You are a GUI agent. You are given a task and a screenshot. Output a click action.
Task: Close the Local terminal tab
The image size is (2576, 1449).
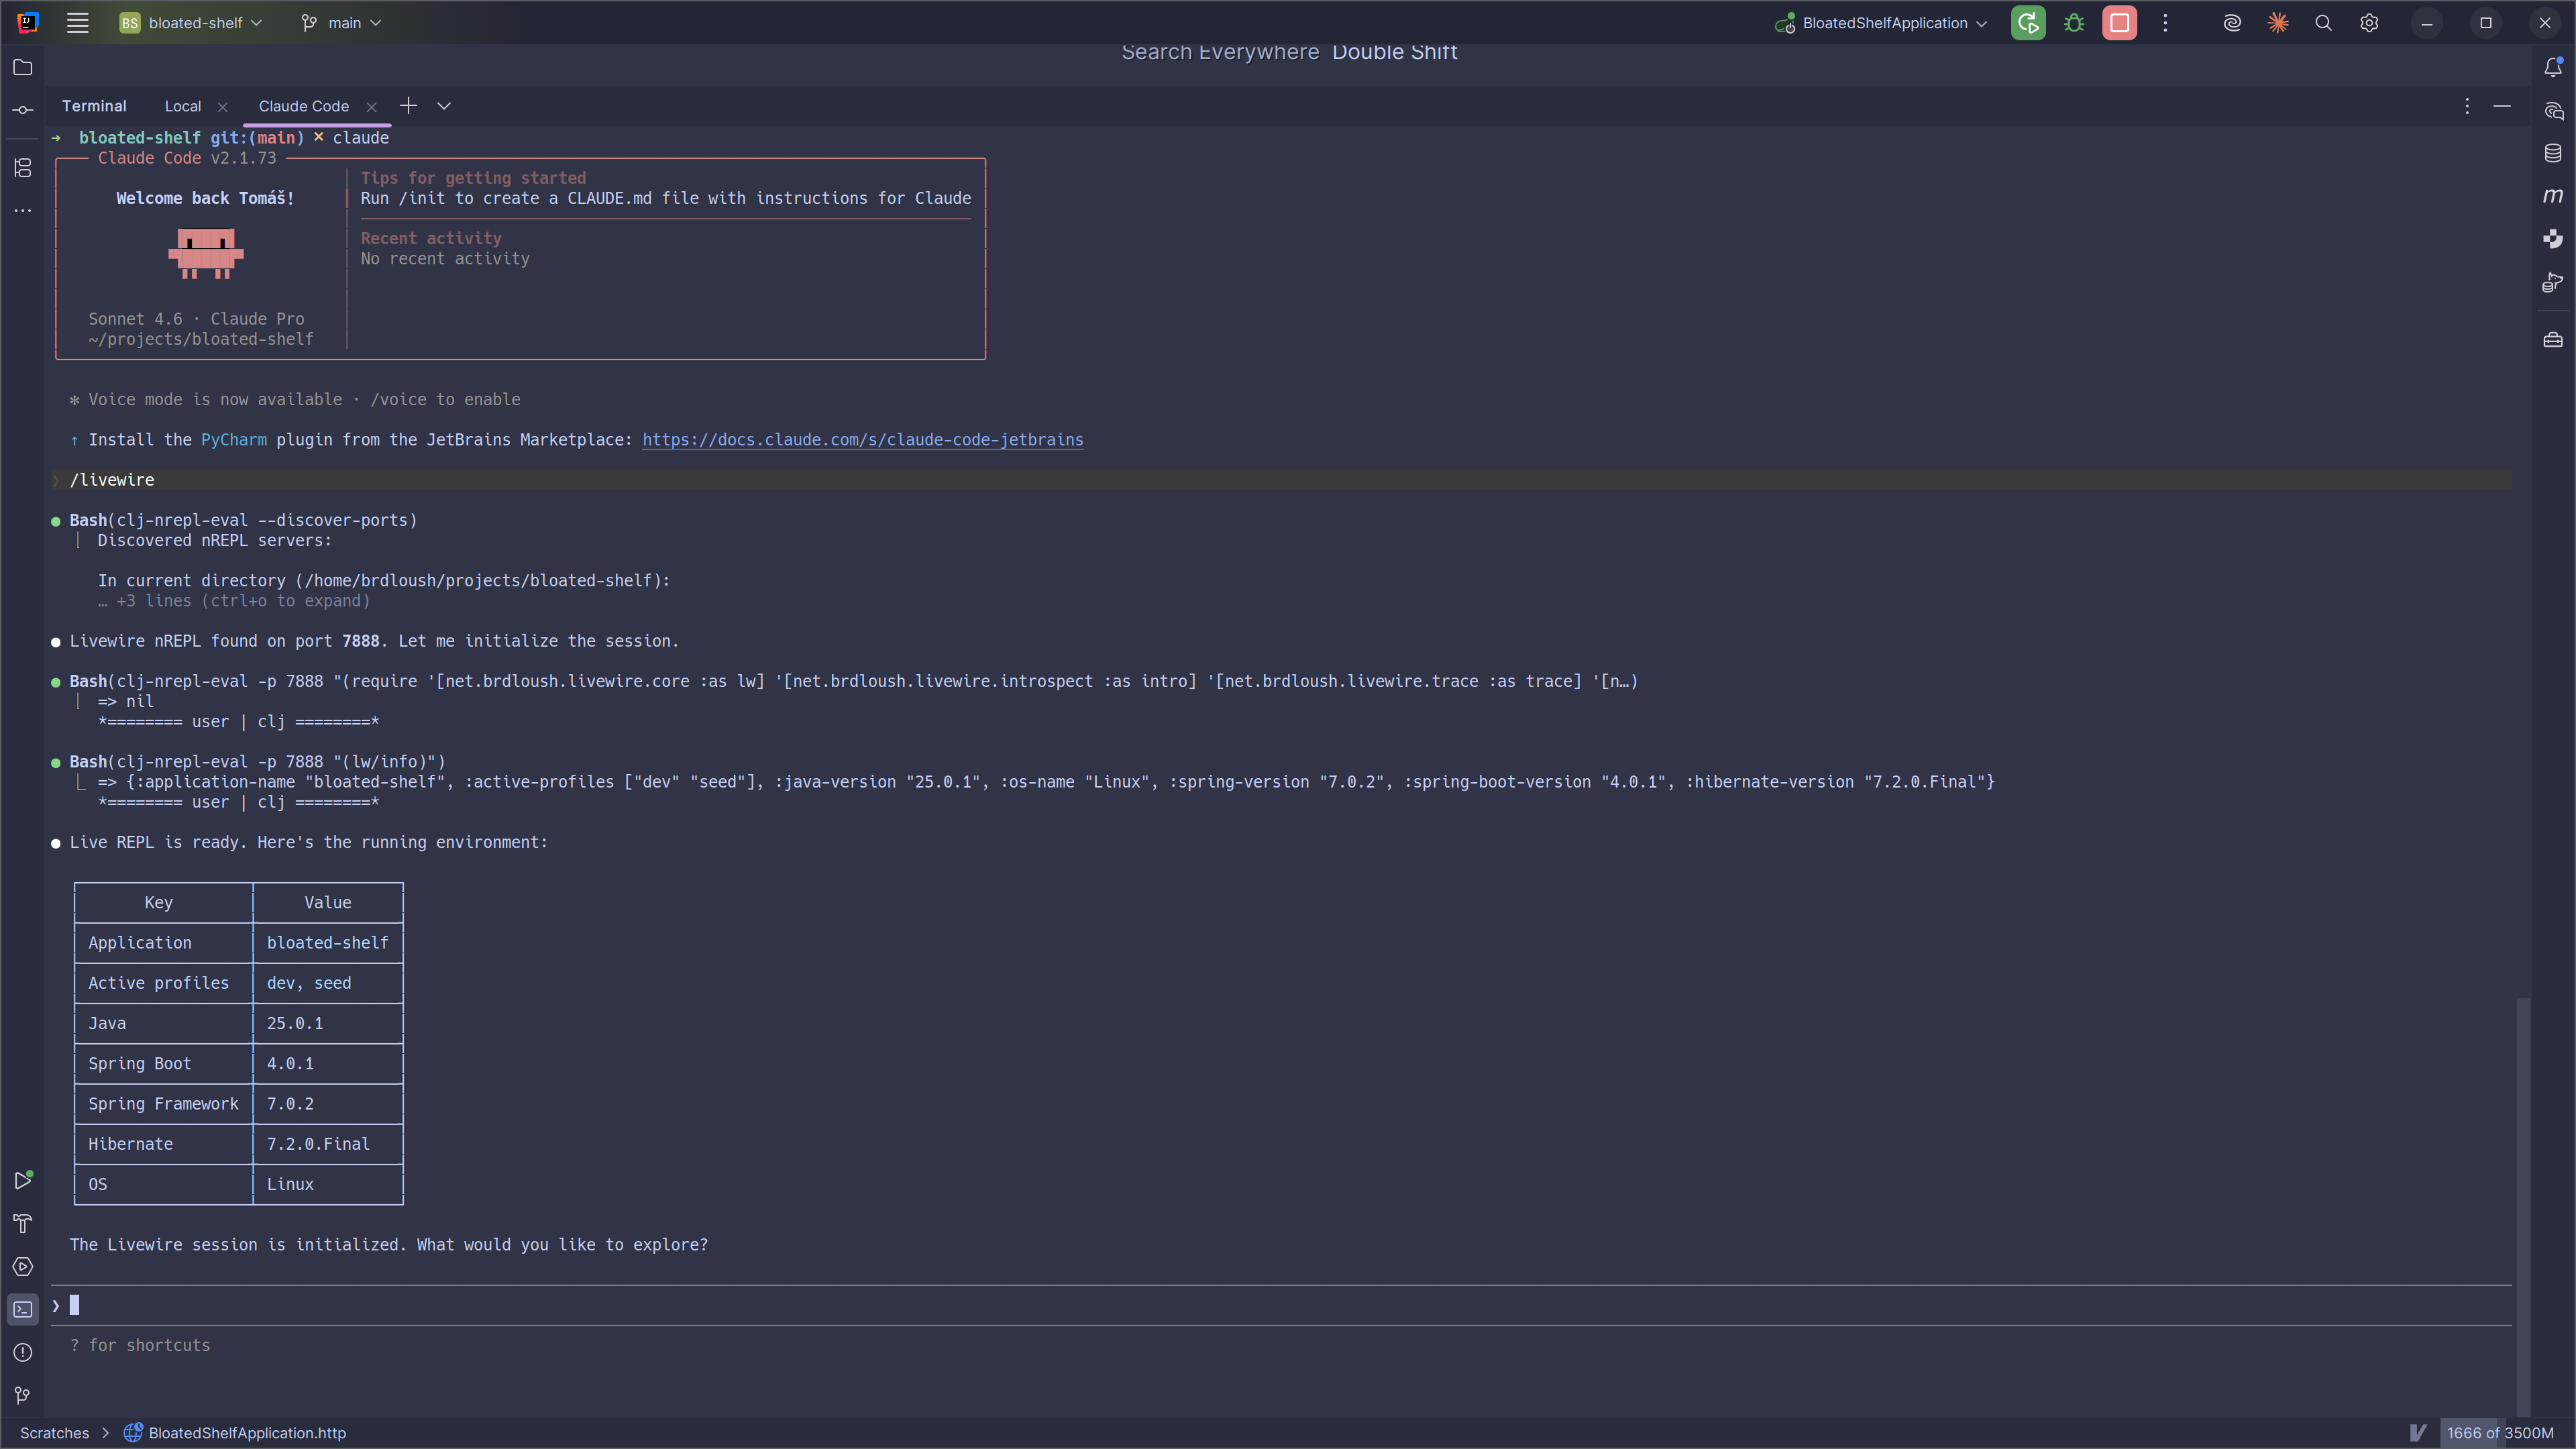(x=222, y=107)
